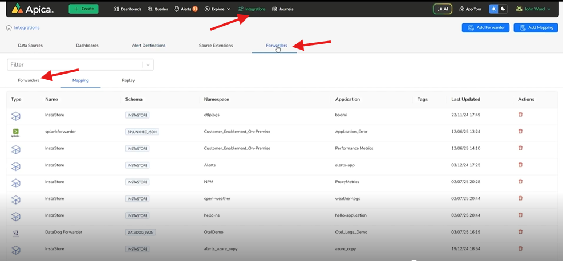563x261 pixels.
Task: Delete the splunkforwarder mapping row
Action: tap(520, 131)
